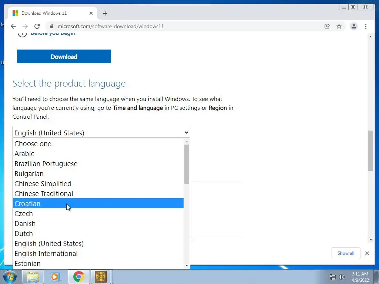
Task: Click the blue Download button
Action: tap(64, 57)
